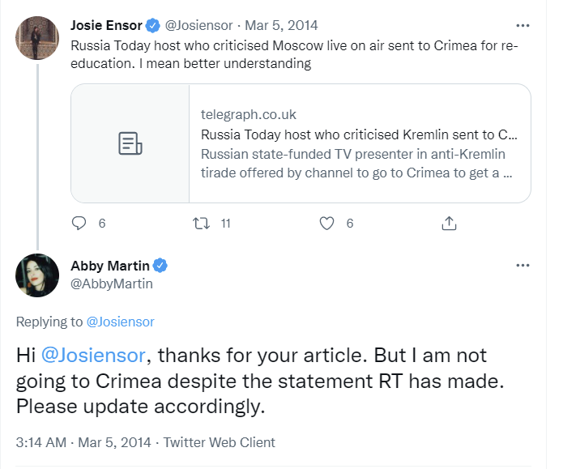Click the article document icon in link card
Viewport: 563px width, 469px height.
coord(130,143)
